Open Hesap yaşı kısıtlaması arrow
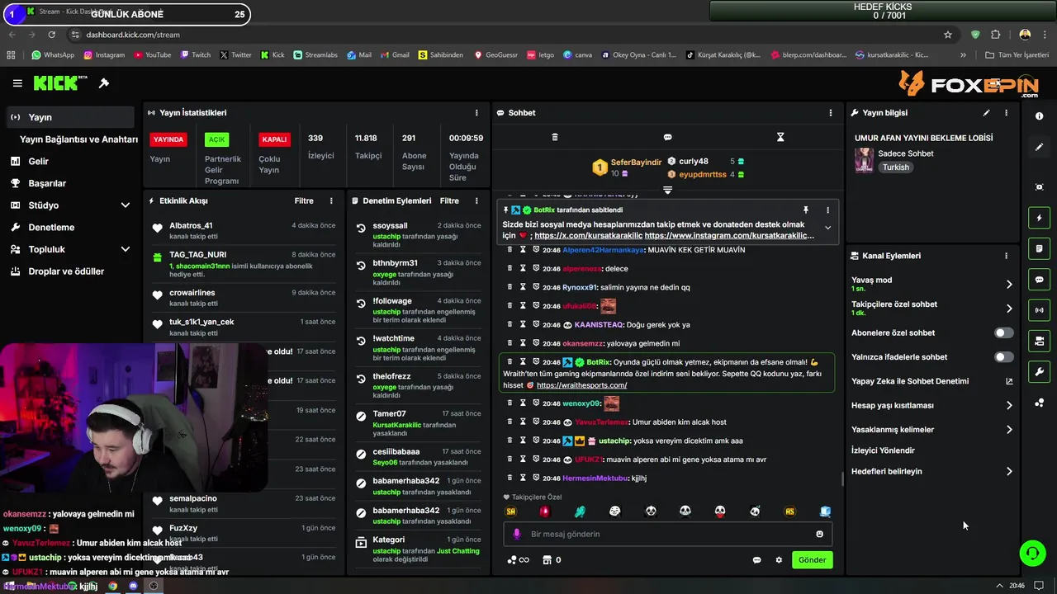 (1009, 405)
